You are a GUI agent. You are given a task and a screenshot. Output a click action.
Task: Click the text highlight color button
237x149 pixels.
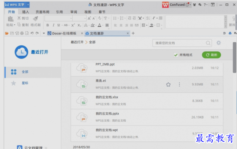click(x=93, y=25)
